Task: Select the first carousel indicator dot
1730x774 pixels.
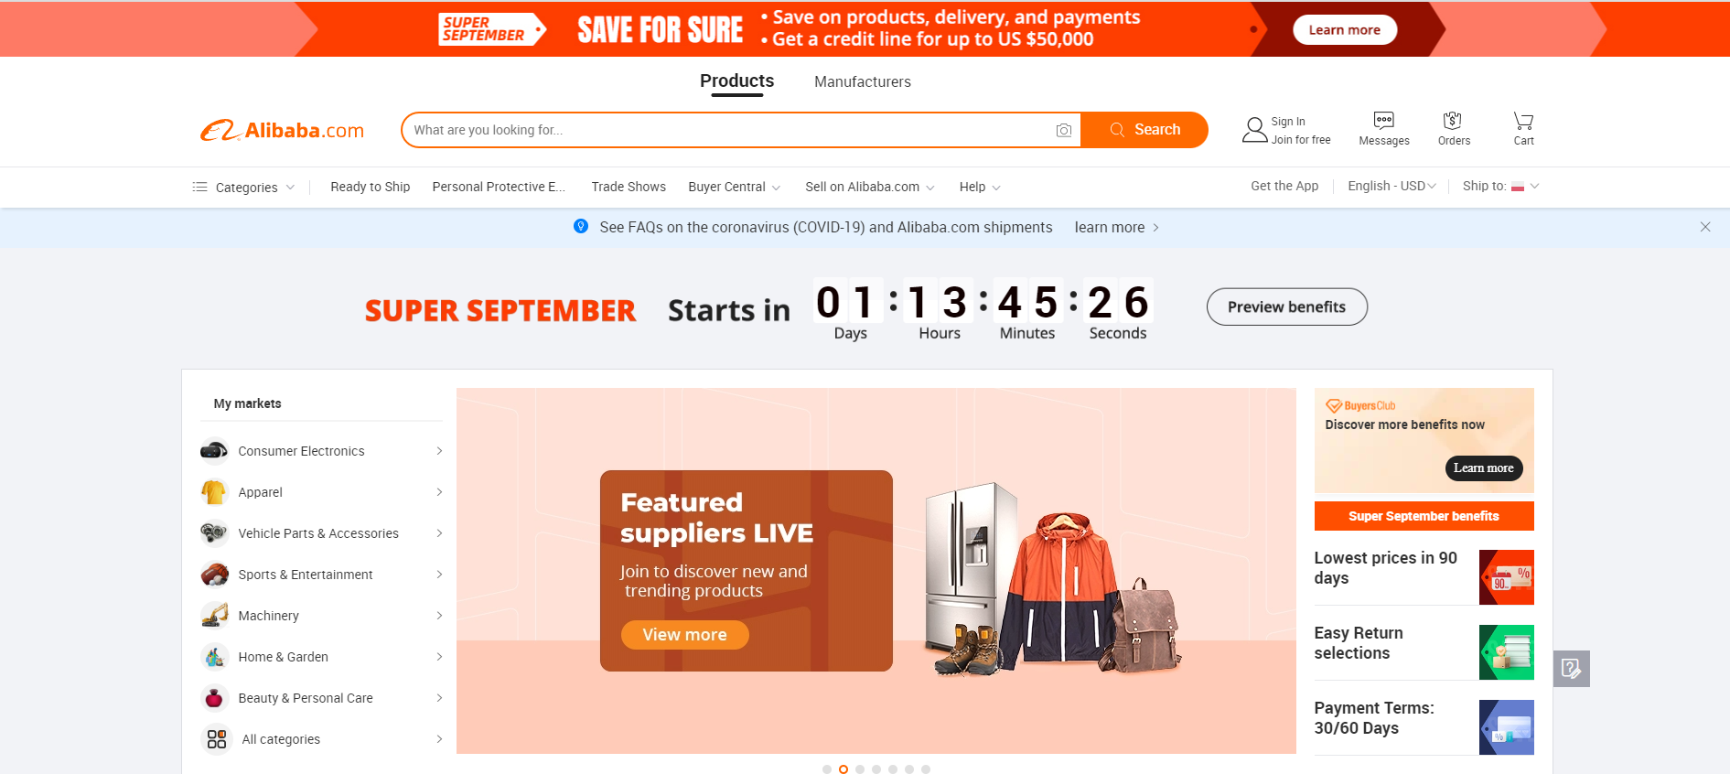Action: tap(827, 769)
